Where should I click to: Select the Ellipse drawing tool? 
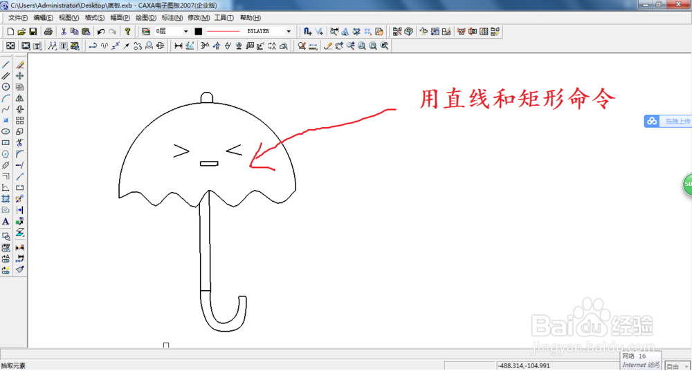coord(6,132)
